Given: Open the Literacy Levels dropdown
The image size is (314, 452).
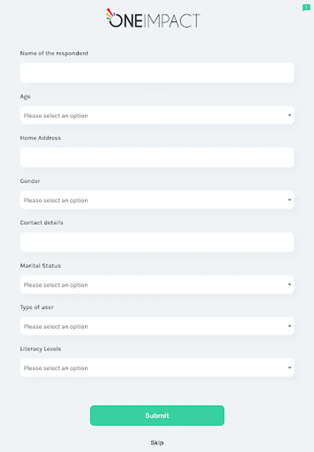Looking at the screenshot, I should click(x=157, y=368).
